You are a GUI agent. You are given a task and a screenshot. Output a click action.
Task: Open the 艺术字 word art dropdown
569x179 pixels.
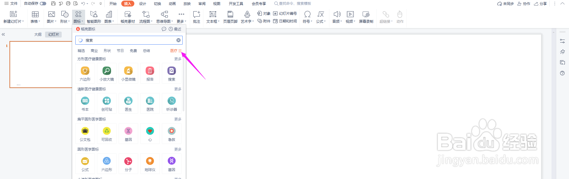click(x=247, y=17)
